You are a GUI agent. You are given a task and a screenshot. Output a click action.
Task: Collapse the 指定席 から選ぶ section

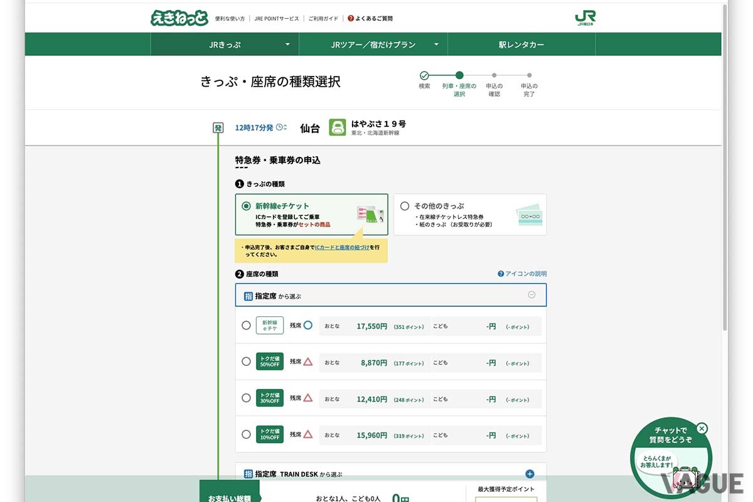coord(531,295)
